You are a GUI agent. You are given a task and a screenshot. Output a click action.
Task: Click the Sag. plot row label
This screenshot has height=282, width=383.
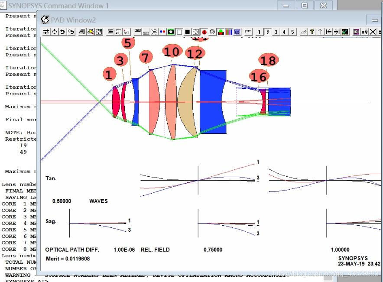pos(51,221)
